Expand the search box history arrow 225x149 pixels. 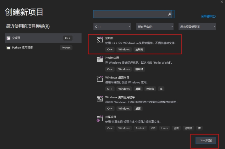pyautogui.click(x=173, y=14)
